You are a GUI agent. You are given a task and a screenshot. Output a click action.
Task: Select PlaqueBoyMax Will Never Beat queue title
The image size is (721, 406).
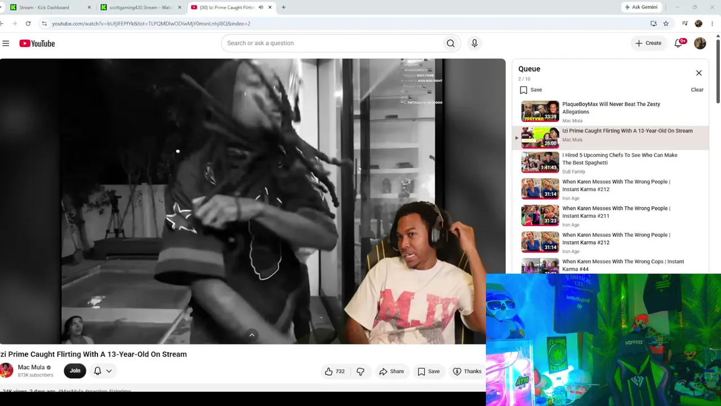(611, 108)
